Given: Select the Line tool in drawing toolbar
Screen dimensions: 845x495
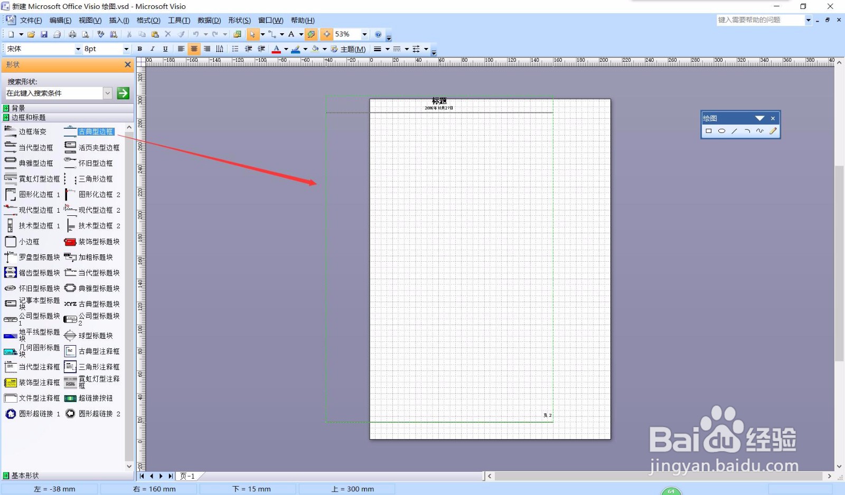Looking at the screenshot, I should 734,131.
